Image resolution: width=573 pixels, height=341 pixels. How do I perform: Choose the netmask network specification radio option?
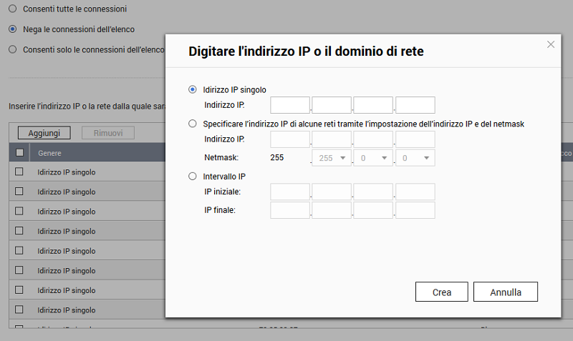[192, 124]
